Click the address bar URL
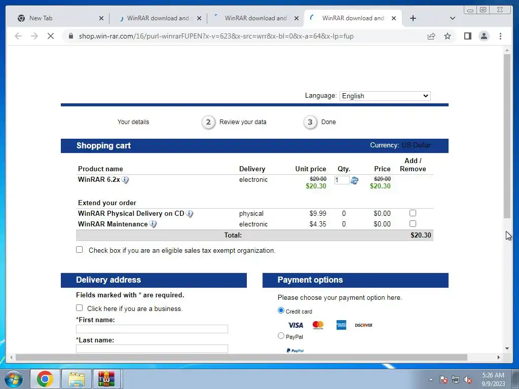Screen dimensions: 519x389 (216, 36)
